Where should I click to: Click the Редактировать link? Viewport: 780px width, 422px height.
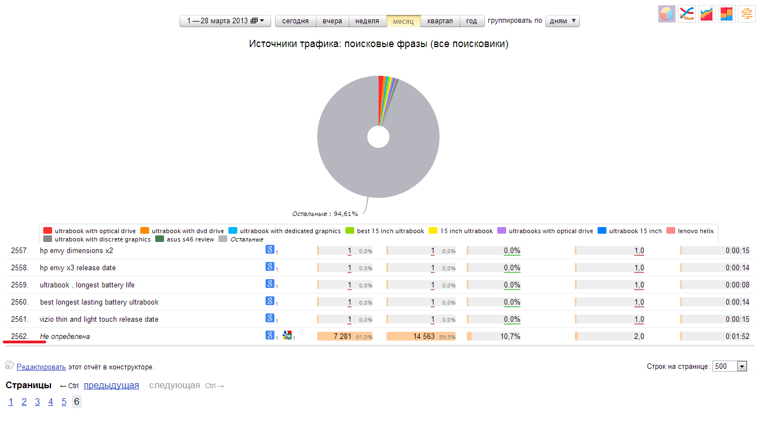point(41,367)
